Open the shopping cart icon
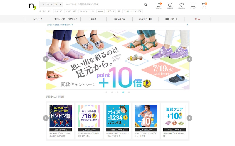235x146 pixels. 204,5
